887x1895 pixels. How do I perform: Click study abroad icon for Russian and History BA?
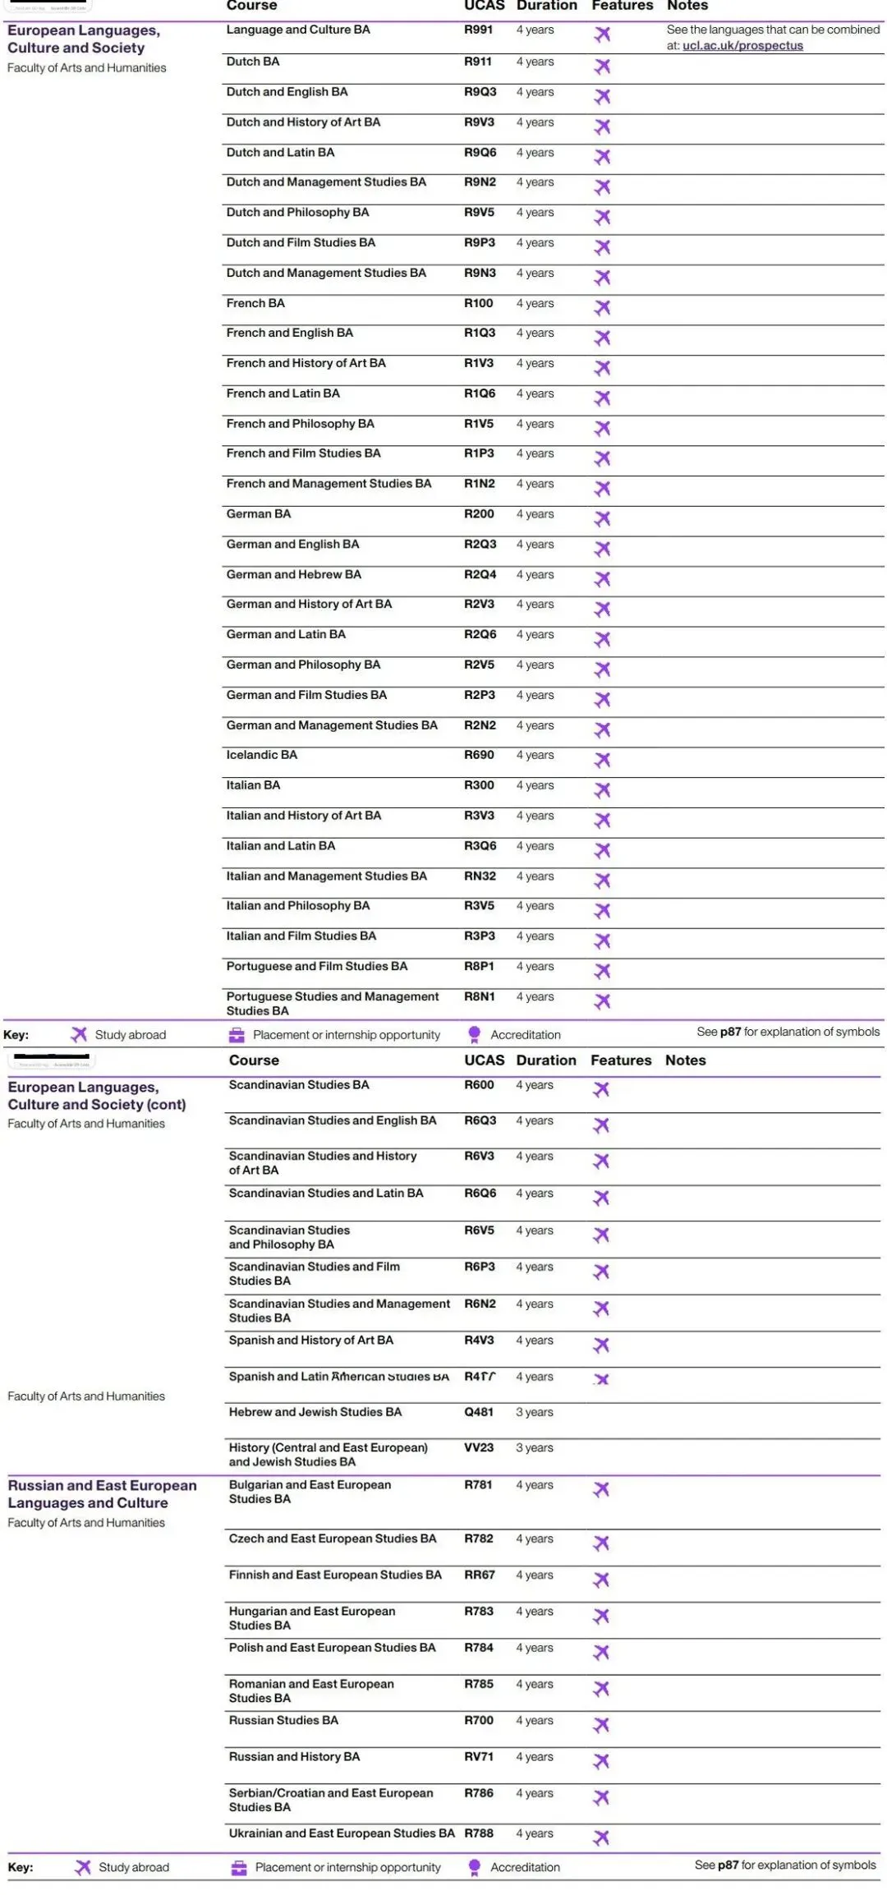pos(601,1762)
